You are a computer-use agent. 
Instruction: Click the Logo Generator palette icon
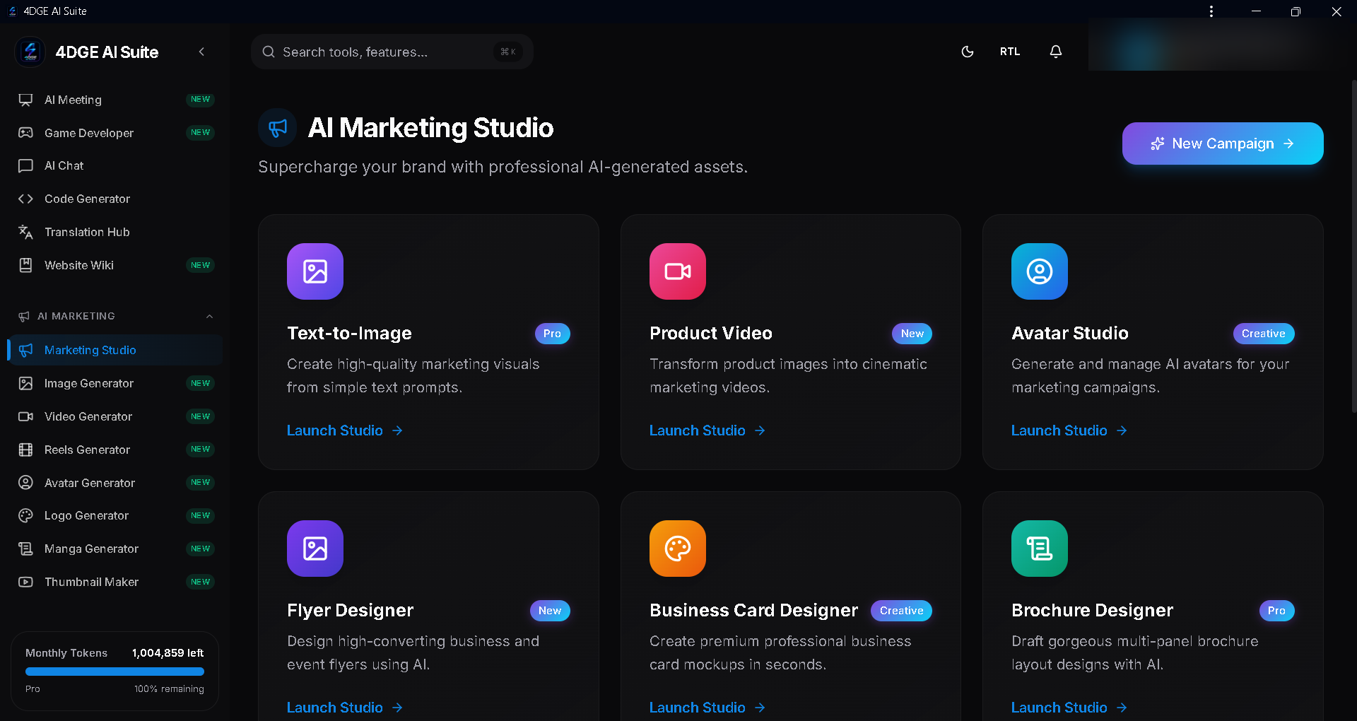coord(25,515)
